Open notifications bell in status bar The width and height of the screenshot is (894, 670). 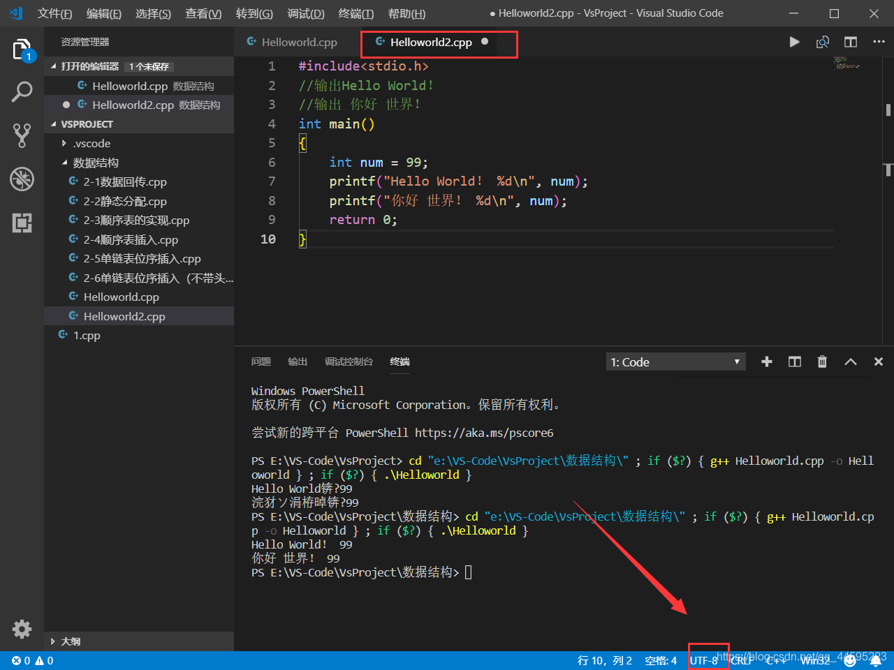(x=876, y=660)
